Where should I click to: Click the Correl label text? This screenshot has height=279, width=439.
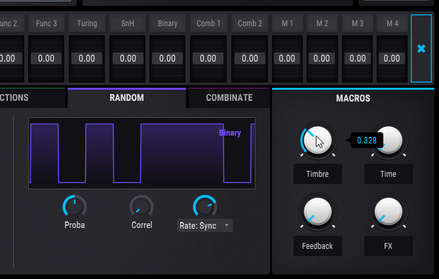click(x=142, y=225)
